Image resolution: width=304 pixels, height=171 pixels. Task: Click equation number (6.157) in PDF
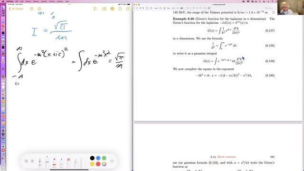click(x=270, y=30)
